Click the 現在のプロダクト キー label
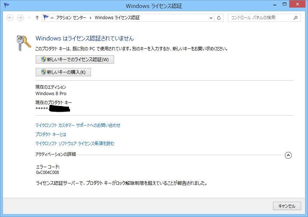Viewport: 308px width, 217px height. tap(53, 102)
